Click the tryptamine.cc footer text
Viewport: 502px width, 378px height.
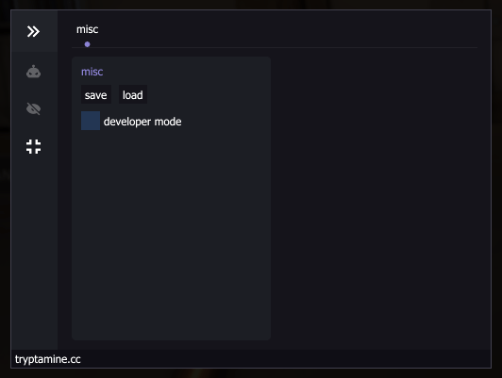tap(48, 359)
